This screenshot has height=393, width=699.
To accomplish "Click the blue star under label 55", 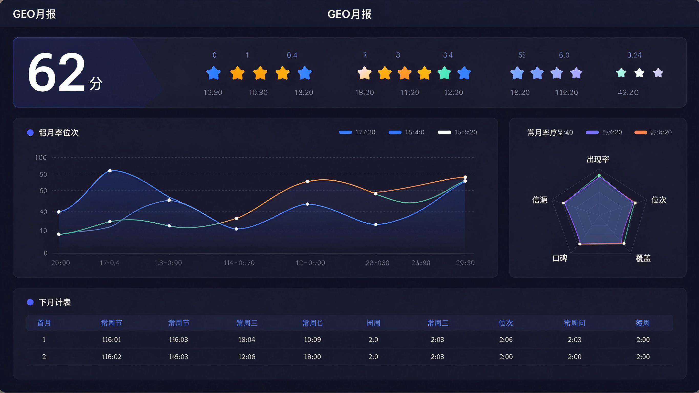I will click(517, 73).
